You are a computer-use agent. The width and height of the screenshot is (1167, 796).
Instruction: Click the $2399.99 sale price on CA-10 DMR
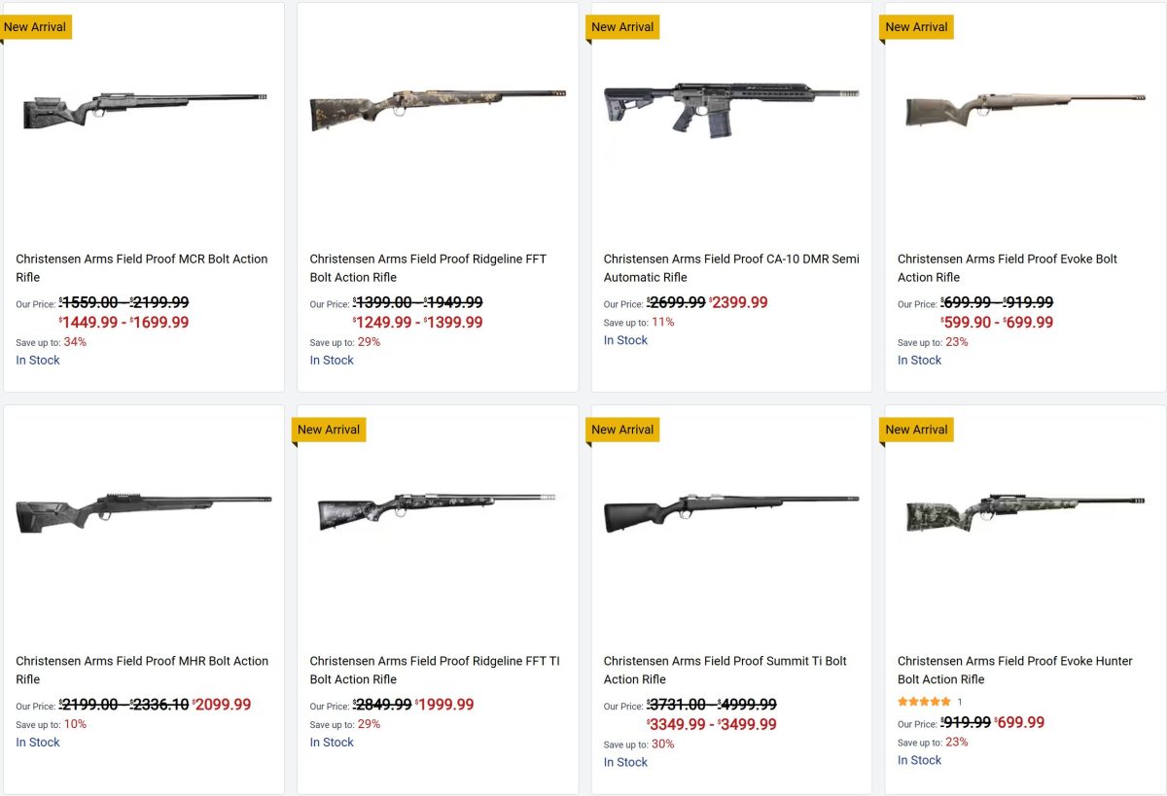click(740, 303)
